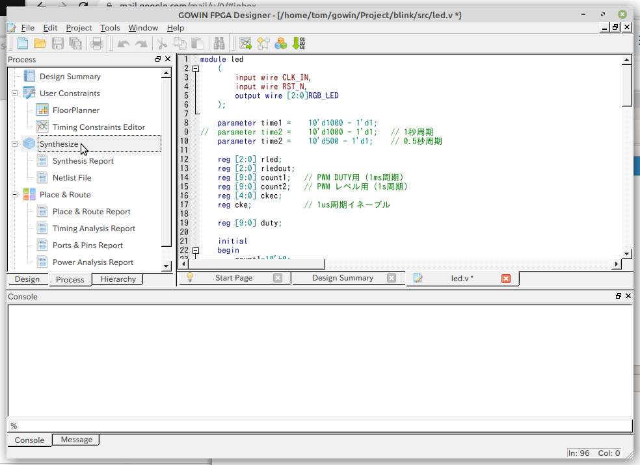Select the Console tab at the bottom
The width and height of the screenshot is (640, 465).
point(29,440)
